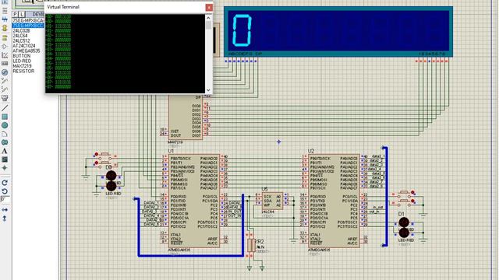Click the Y-Mirror vertical flip icon
The image size is (499, 280).
tap(5, 219)
